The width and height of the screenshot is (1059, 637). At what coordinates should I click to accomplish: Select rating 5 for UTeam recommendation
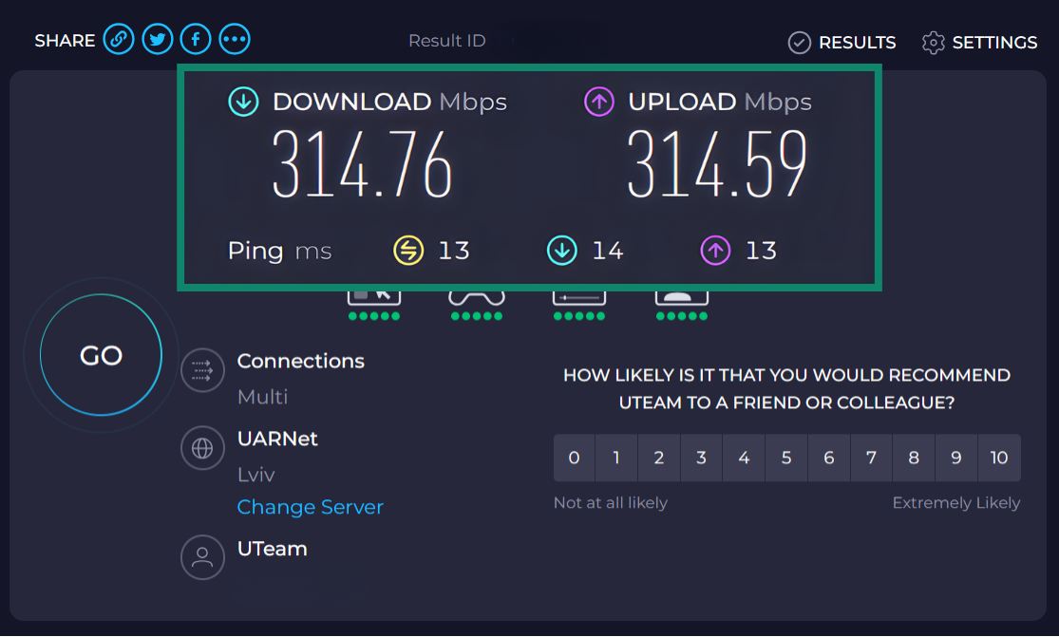pyautogui.click(x=786, y=458)
